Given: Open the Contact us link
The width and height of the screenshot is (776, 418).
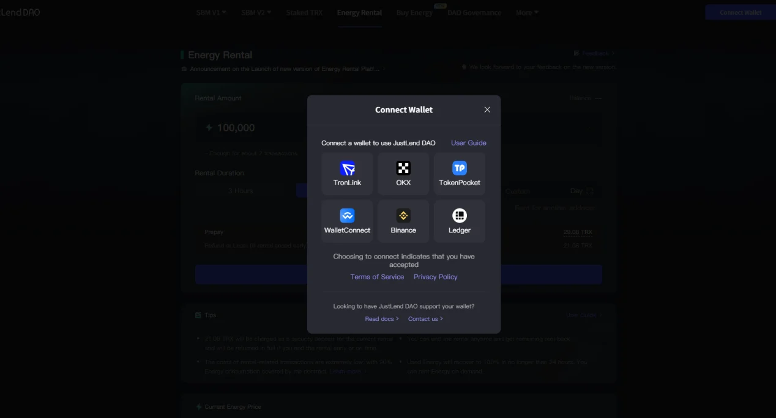Looking at the screenshot, I should coord(425,319).
